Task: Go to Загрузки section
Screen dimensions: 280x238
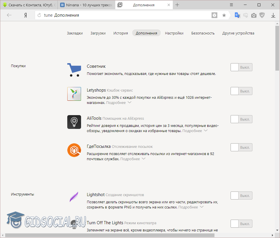Action: point(98,33)
